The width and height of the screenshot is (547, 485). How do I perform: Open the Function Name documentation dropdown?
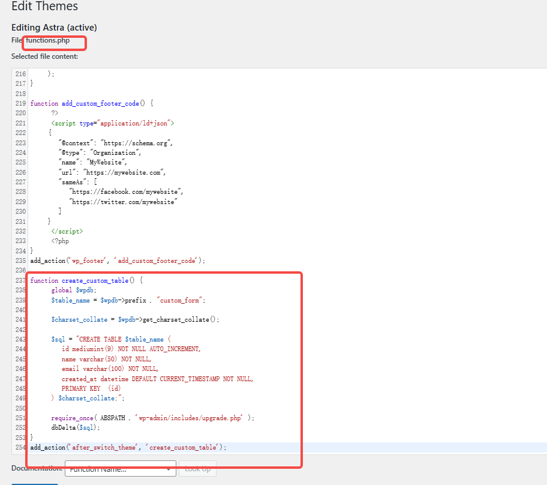[x=120, y=469]
